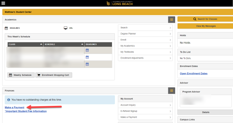
Task: Open Make a Payment in My Account list
Action: (x=145, y=117)
